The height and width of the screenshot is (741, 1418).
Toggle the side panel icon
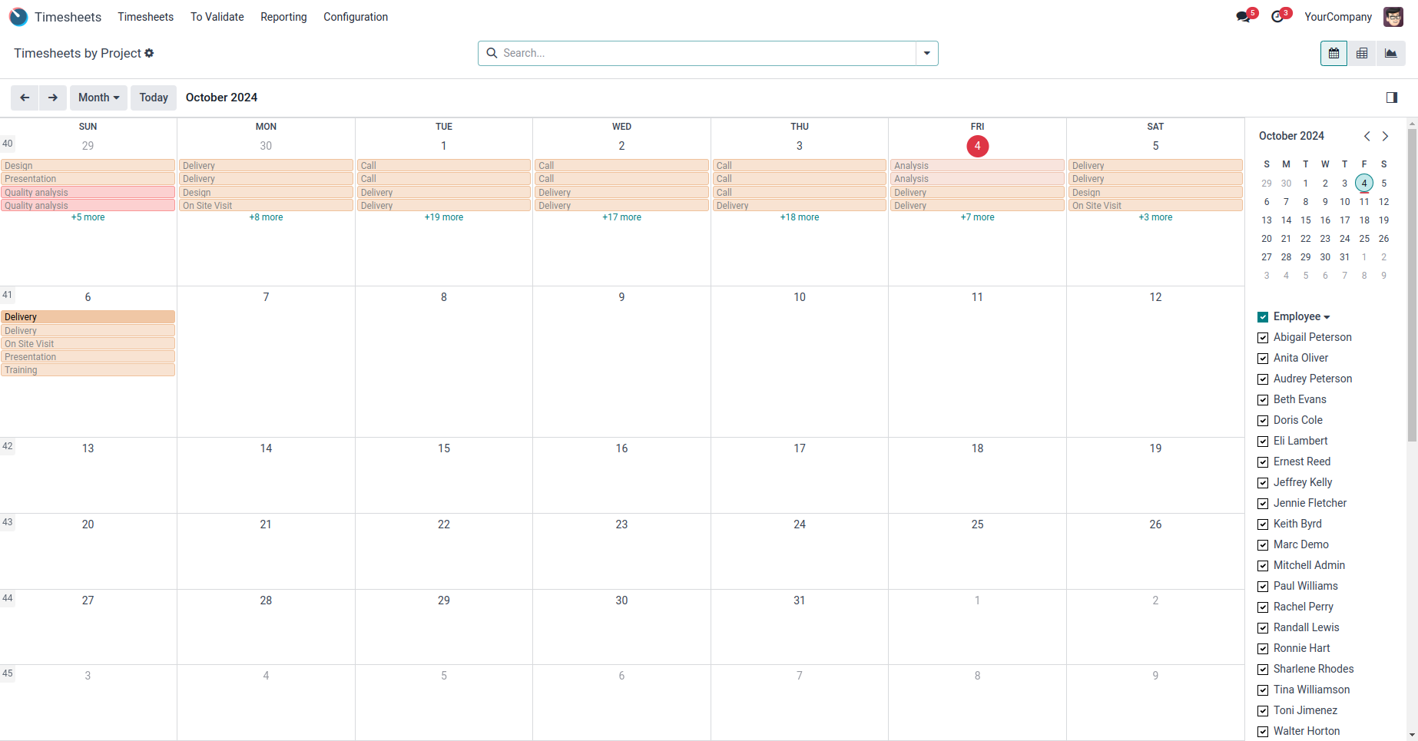[x=1391, y=98]
